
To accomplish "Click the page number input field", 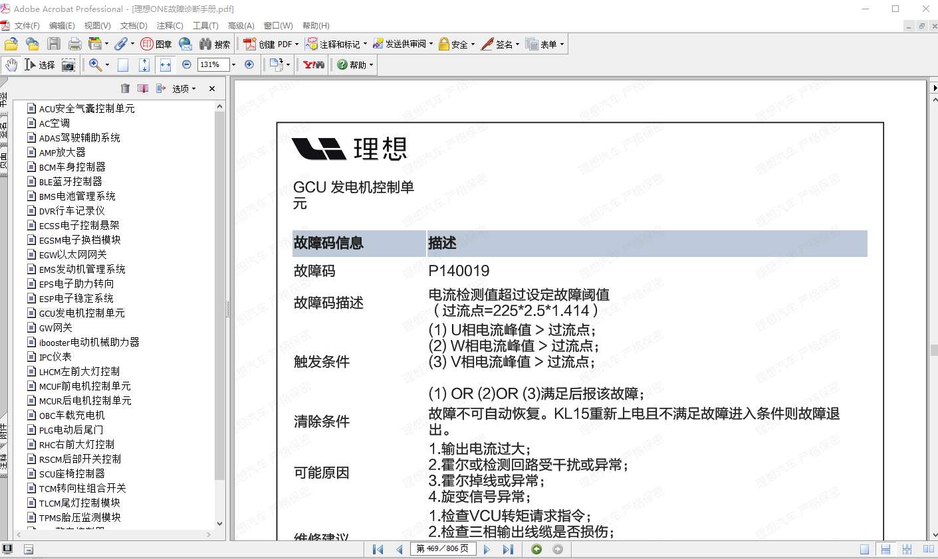I will pyautogui.click(x=442, y=549).
